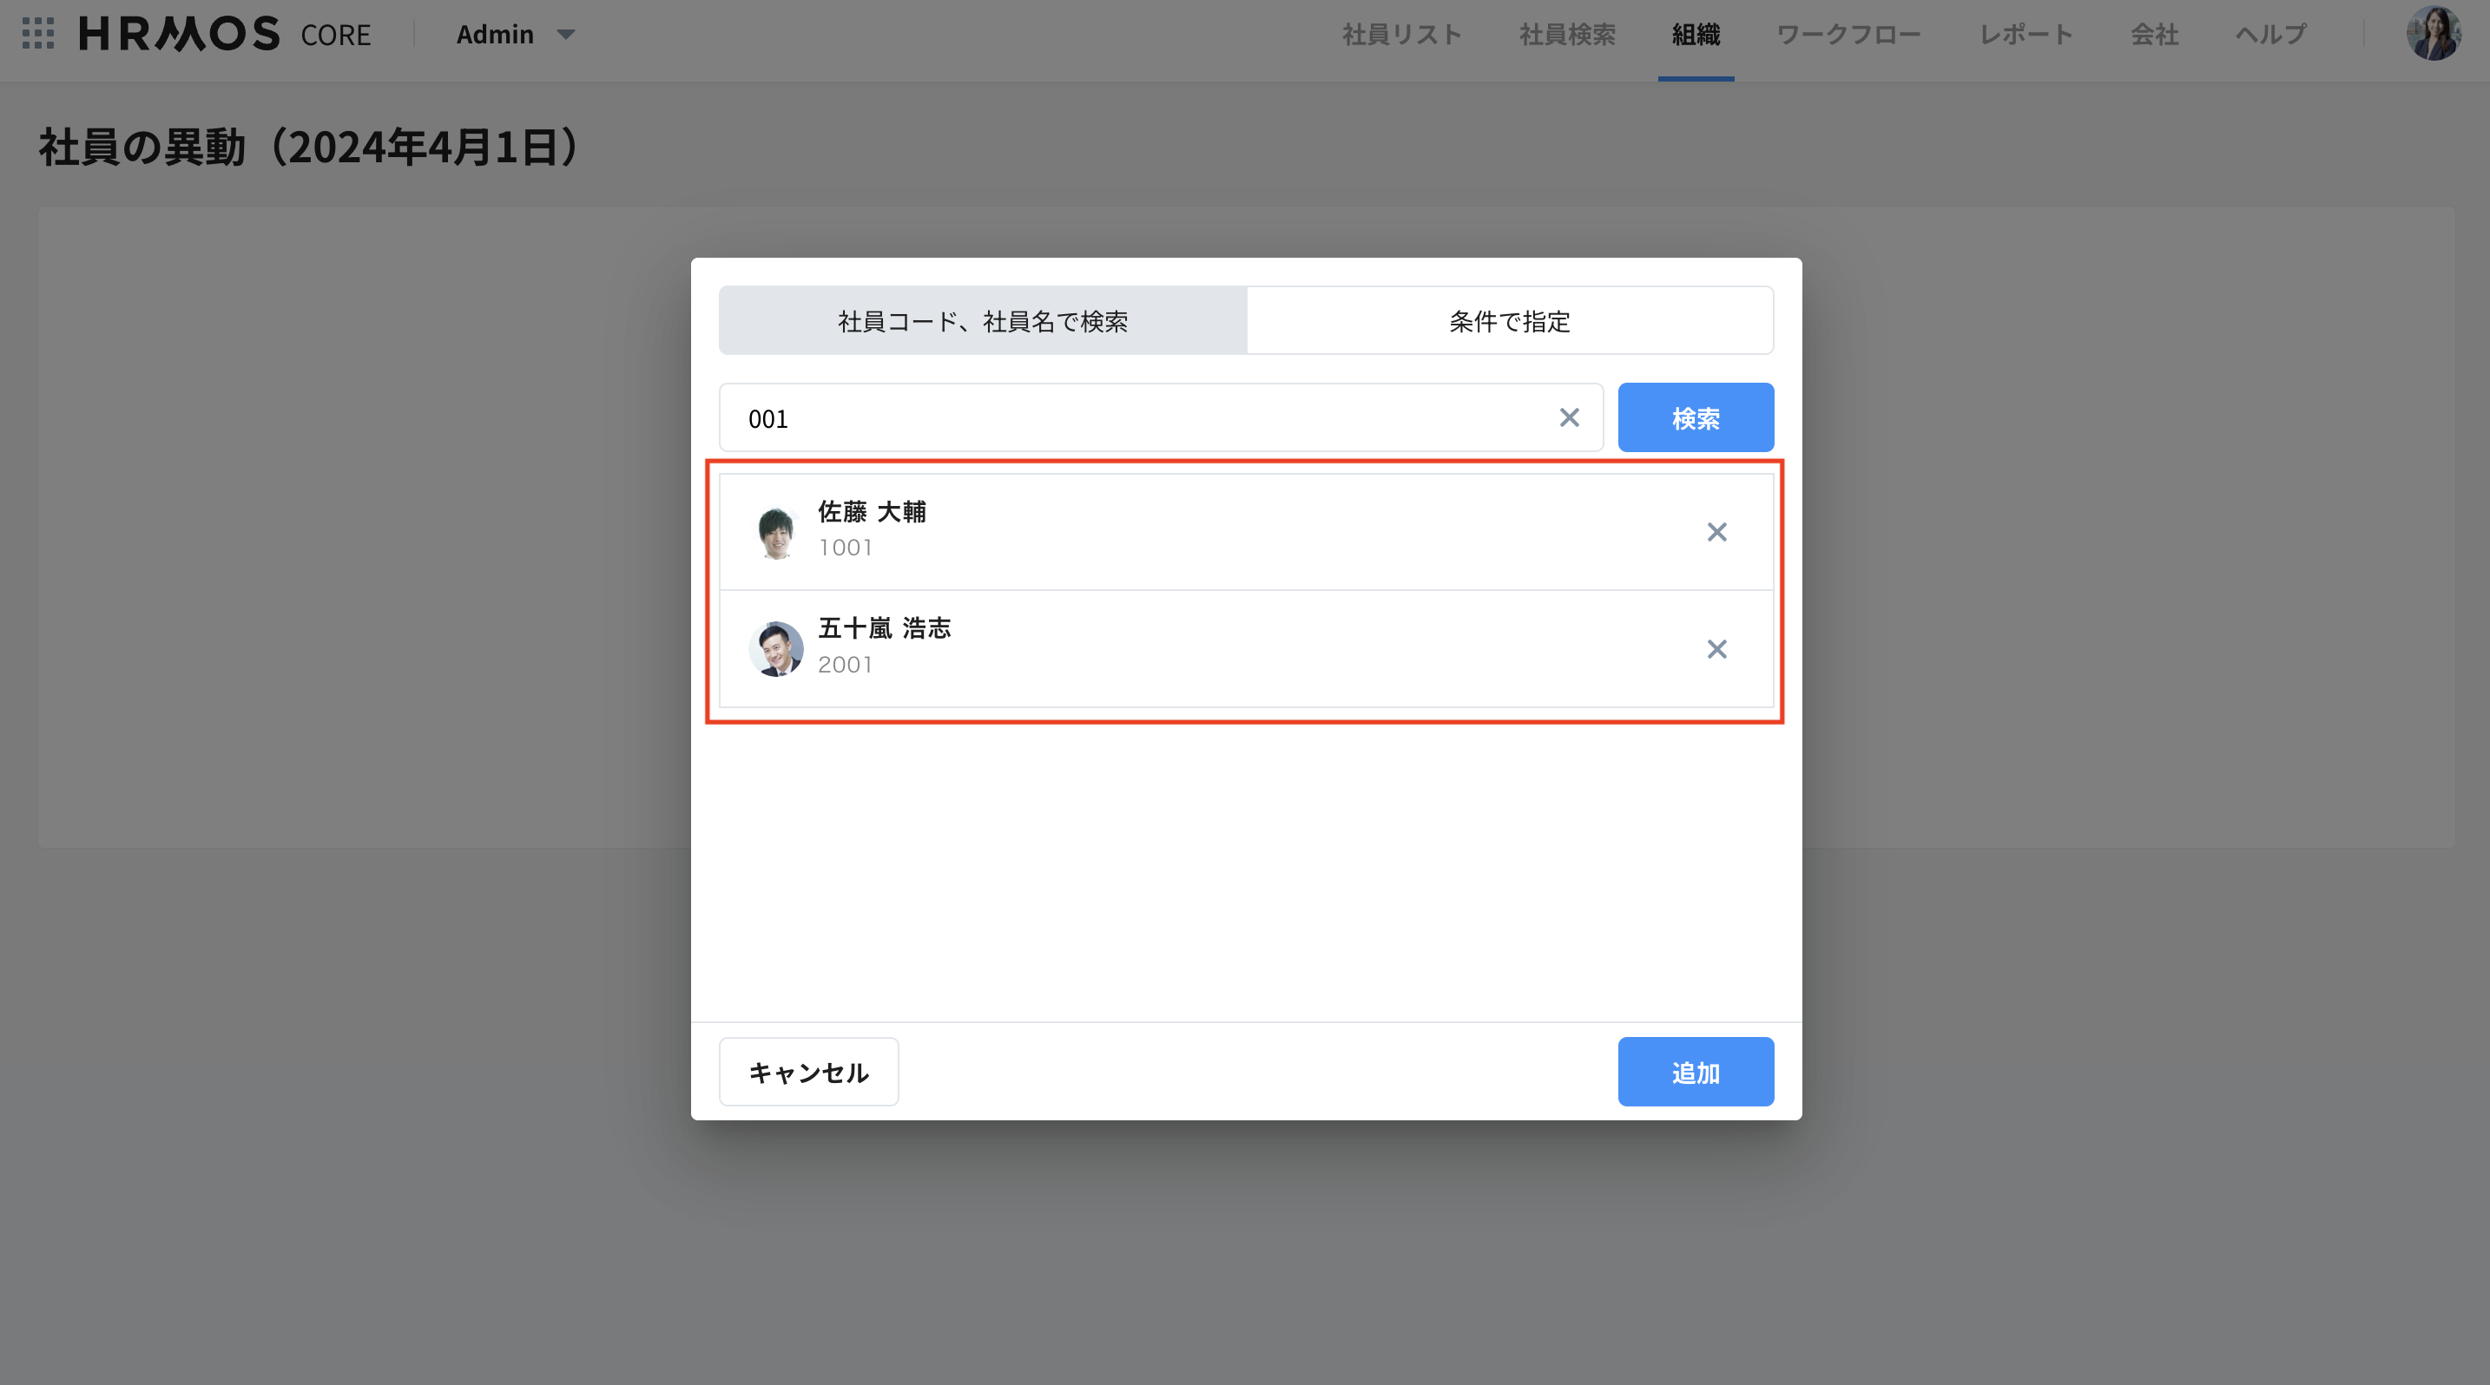This screenshot has height=1385, width=2490.
Task: Open the ワークフロー menu
Action: (x=1848, y=35)
